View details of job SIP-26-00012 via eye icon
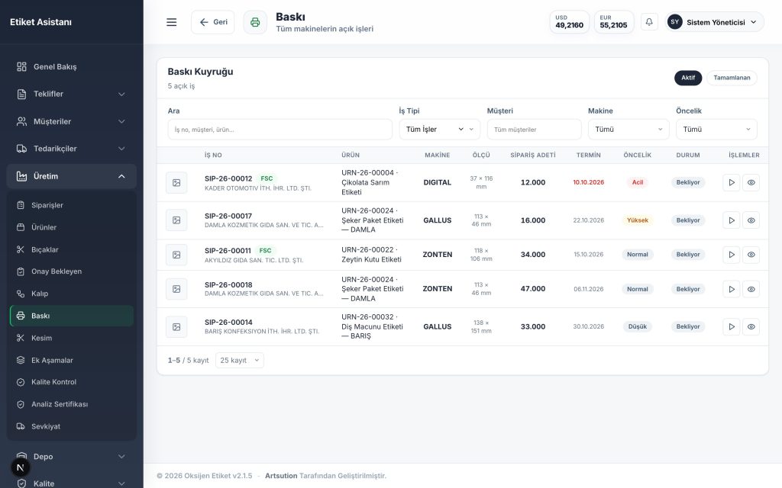The height and width of the screenshot is (488, 782). point(751,183)
